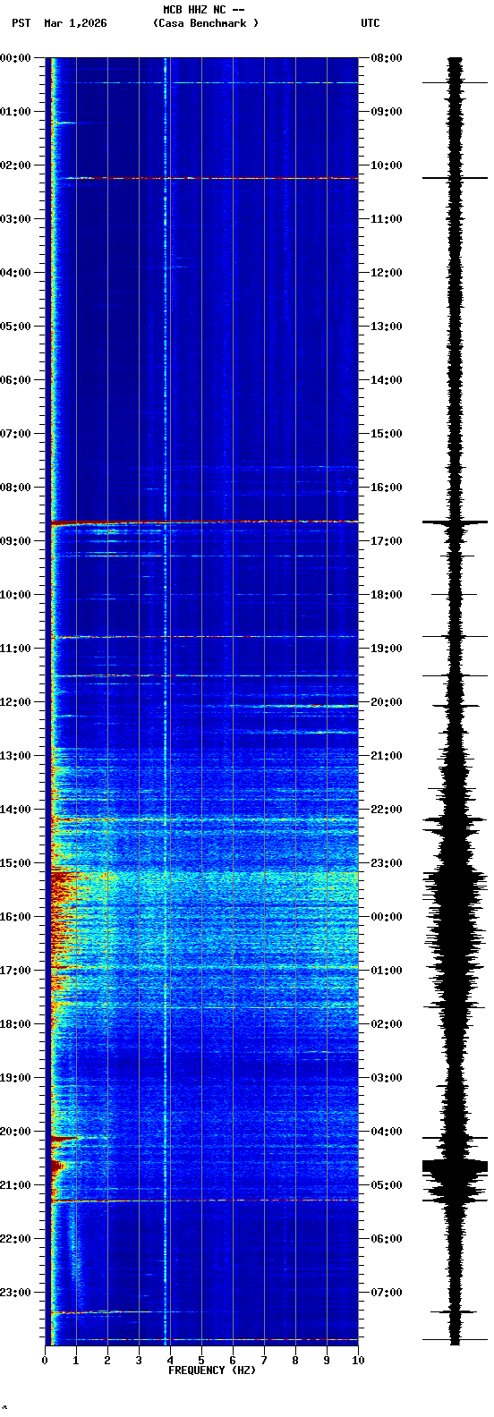The width and height of the screenshot is (494, 1417).
Task: Click the 'UTC' timezone label
Action: coord(370,23)
